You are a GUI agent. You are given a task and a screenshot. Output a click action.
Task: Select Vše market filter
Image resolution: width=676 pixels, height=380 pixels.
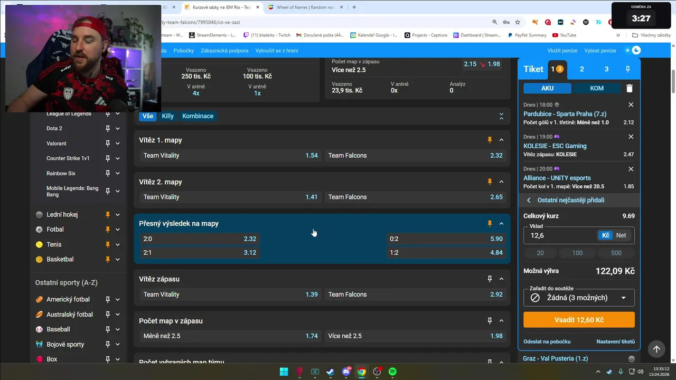tap(148, 116)
